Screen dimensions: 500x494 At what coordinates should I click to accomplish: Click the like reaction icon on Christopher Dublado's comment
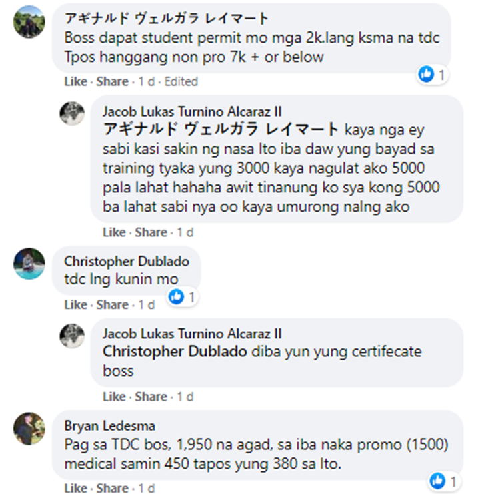click(x=177, y=297)
